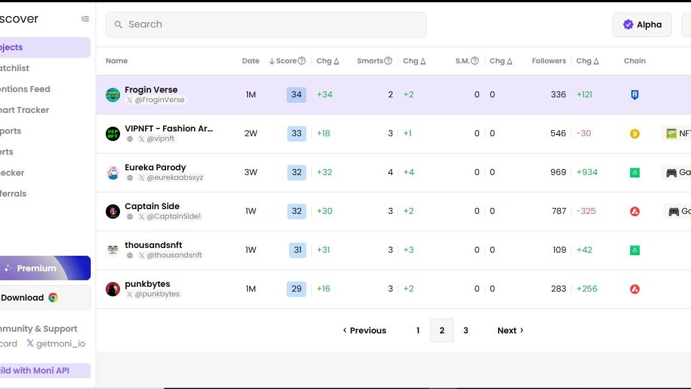Open the thousandsnft avatar

pyautogui.click(x=113, y=250)
